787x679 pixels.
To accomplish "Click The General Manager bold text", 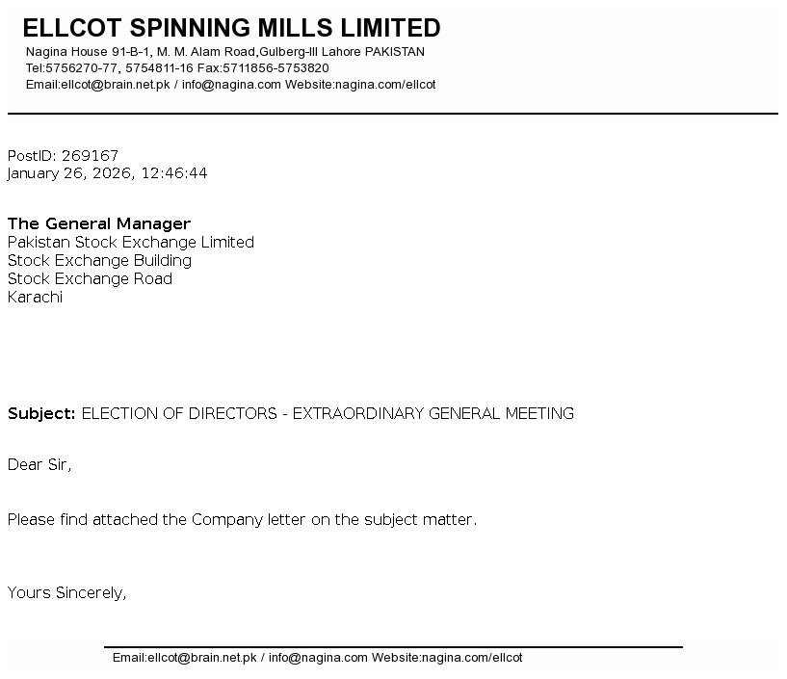I will pos(99,224).
